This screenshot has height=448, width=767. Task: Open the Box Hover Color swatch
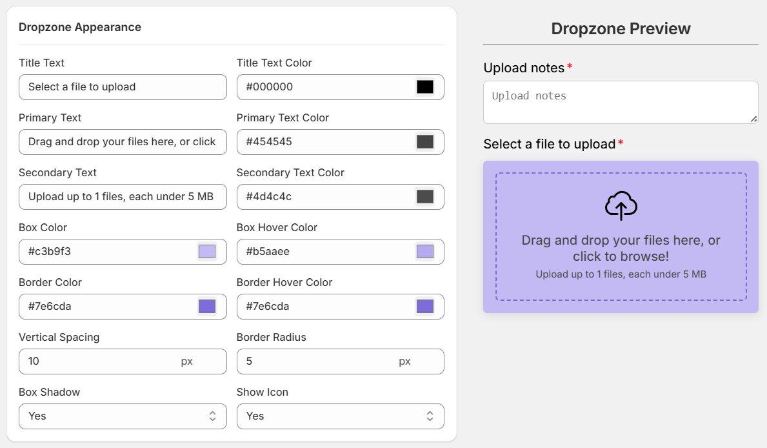(x=424, y=252)
